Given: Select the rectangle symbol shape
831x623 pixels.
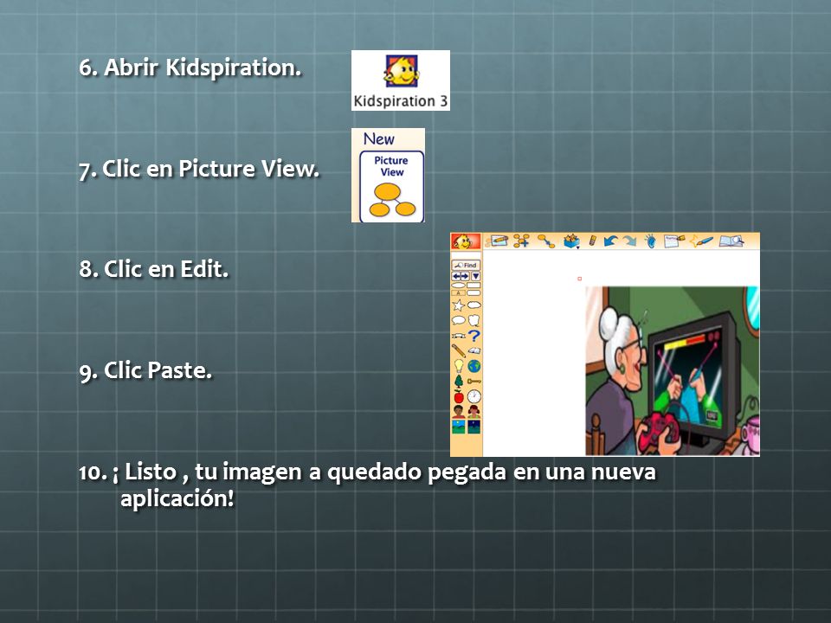Looking at the screenshot, I should (473, 285).
